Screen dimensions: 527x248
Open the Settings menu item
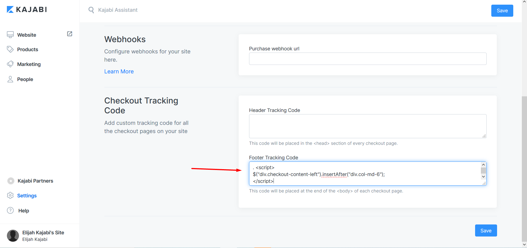click(x=27, y=195)
